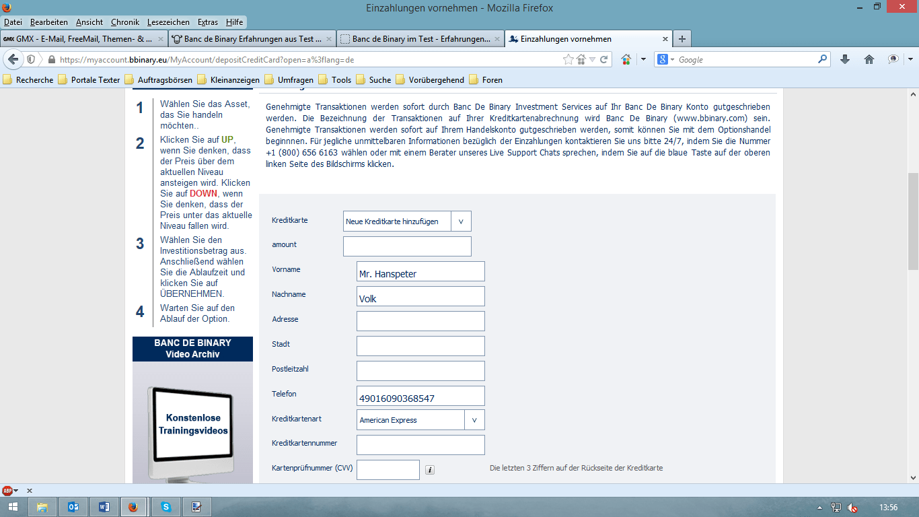Screen dimensions: 919x517
Task: Reload the page with the refresh icon
Action: coord(604,59)
